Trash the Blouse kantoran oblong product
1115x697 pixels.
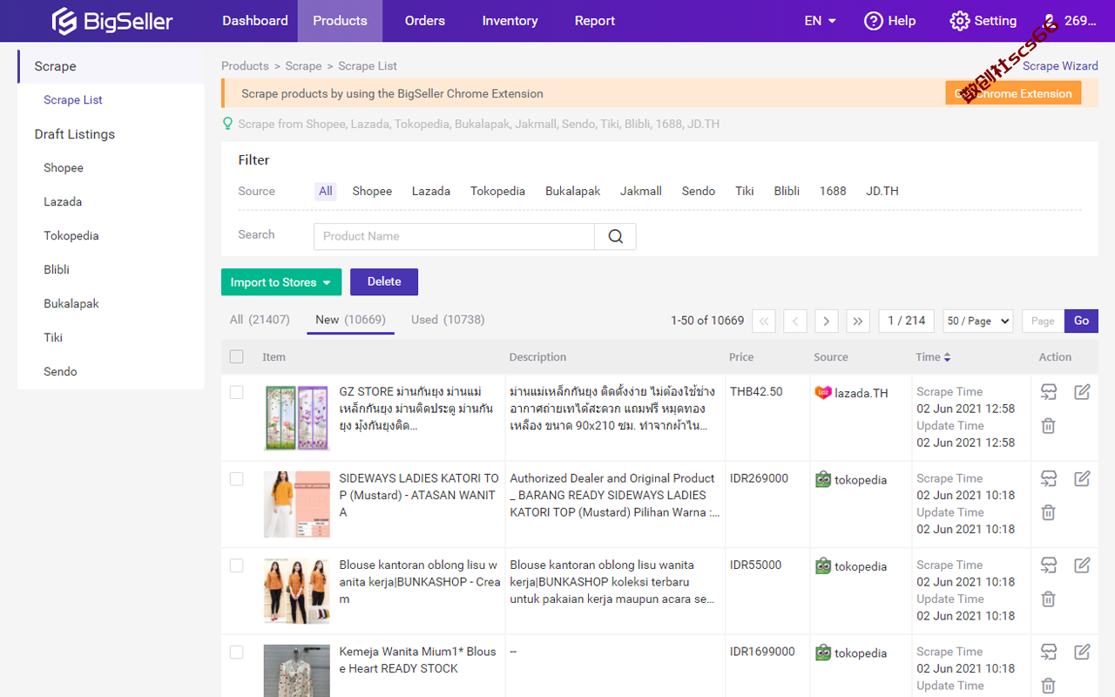1049,599
